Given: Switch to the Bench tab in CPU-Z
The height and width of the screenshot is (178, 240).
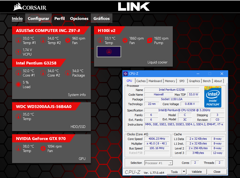Looking at the screenshot, I should coord(207,81).
